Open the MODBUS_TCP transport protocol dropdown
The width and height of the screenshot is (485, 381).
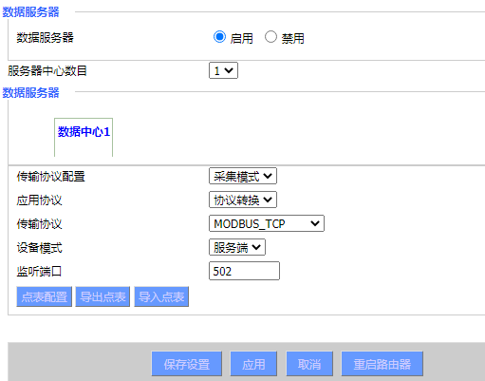click(267, 223)
